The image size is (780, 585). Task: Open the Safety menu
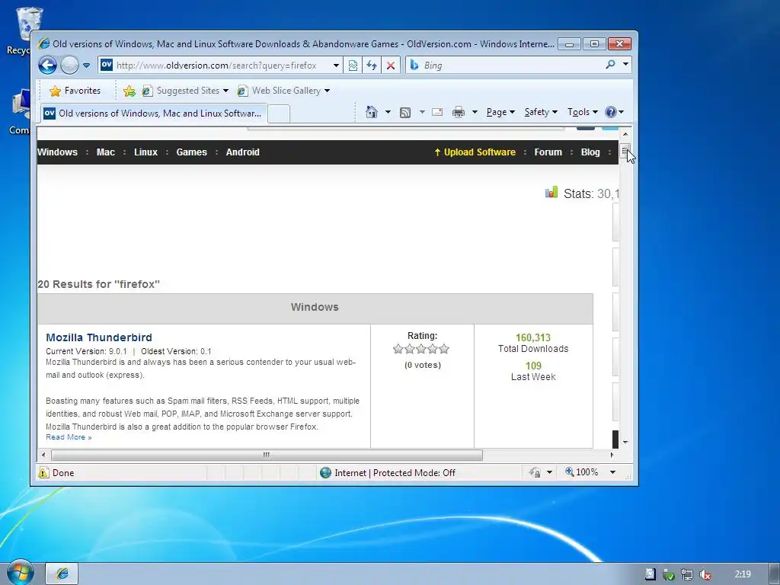[x=542, y=112]
